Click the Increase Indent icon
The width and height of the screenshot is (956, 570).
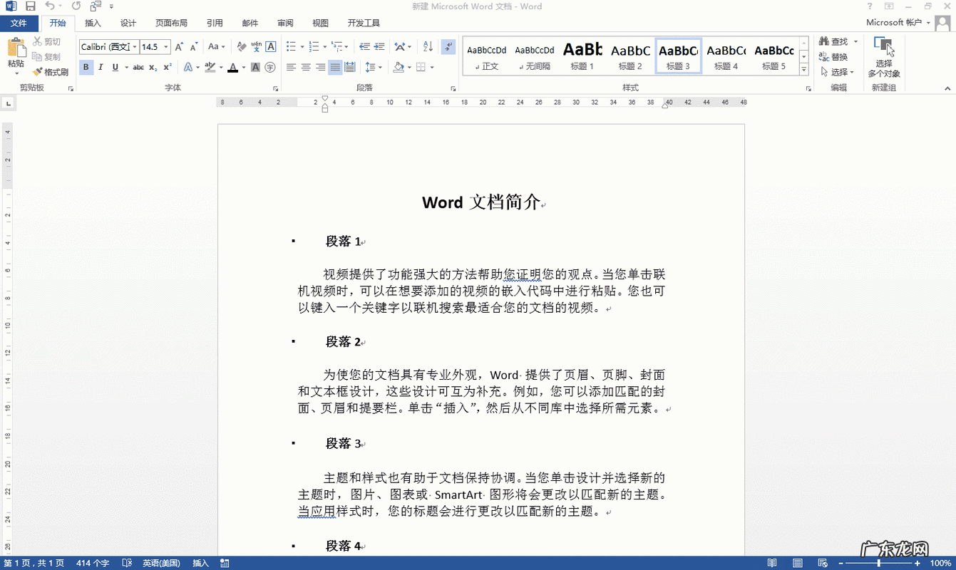tap(379, 47)
